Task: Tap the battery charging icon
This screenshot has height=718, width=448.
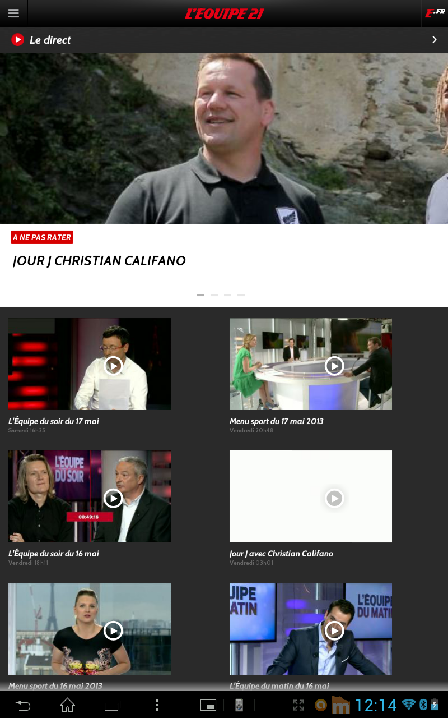Action: click(435, 705)
